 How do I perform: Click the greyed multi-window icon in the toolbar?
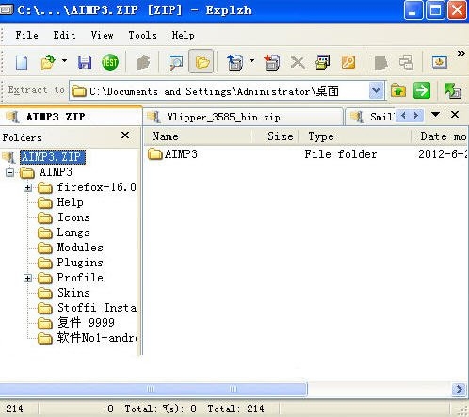[x=406, y=62]
